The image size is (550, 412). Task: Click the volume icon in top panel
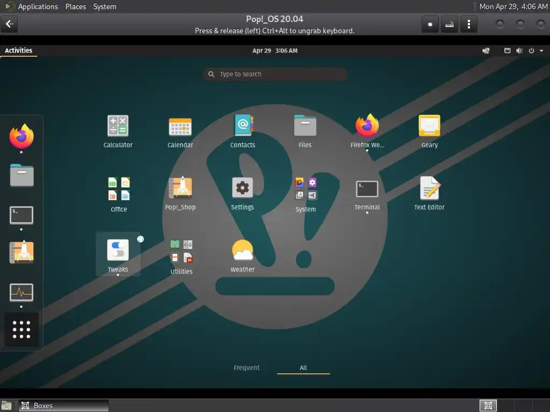click(519, 50)
